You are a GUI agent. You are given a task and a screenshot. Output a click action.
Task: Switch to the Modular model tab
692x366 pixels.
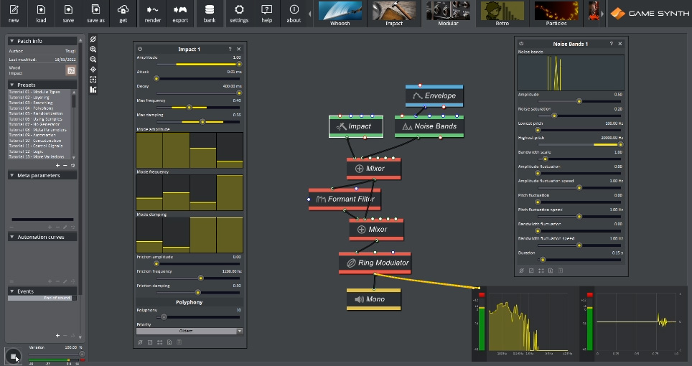tap(448, 14)
